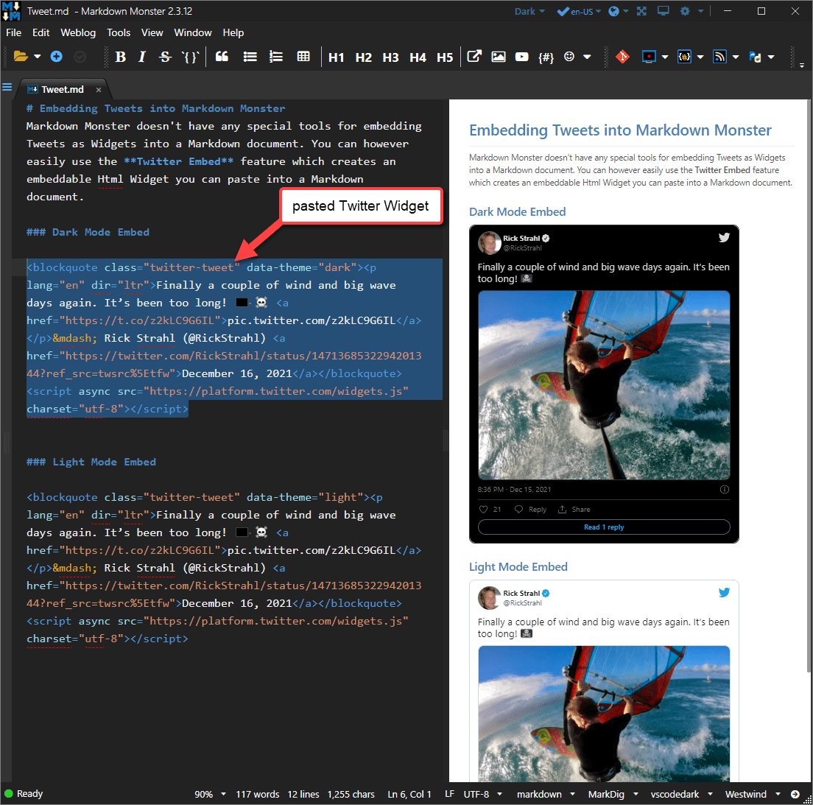The image size is (813, 805).
Task: Open the Twitter bird logo in light tweet
Action: click(x=724, y=592)
